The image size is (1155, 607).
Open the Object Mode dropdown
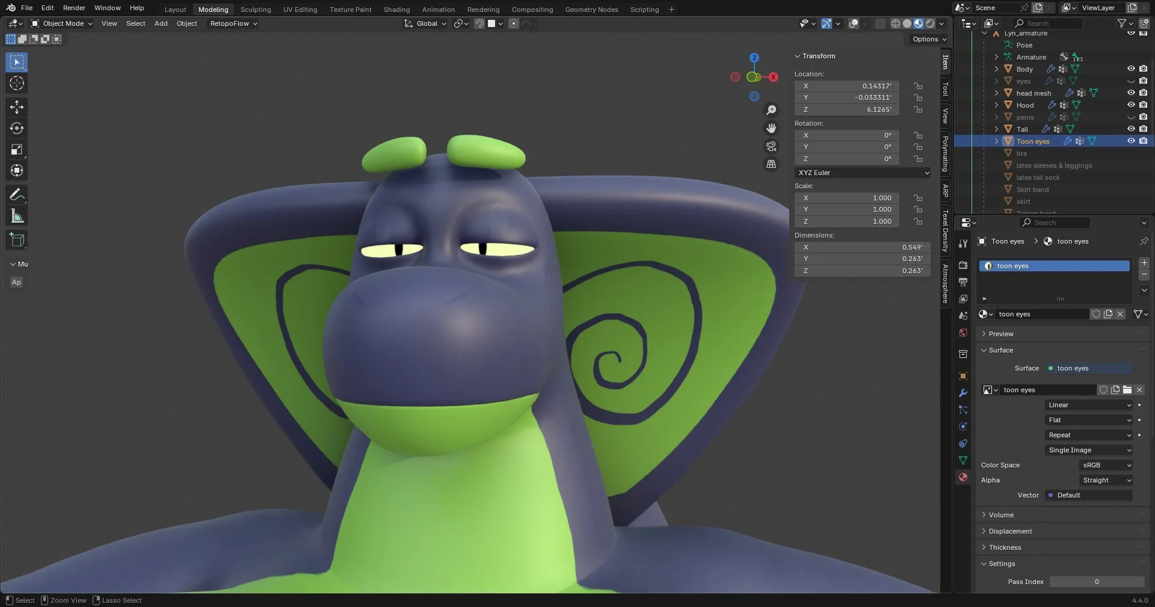tap(61, 23)
